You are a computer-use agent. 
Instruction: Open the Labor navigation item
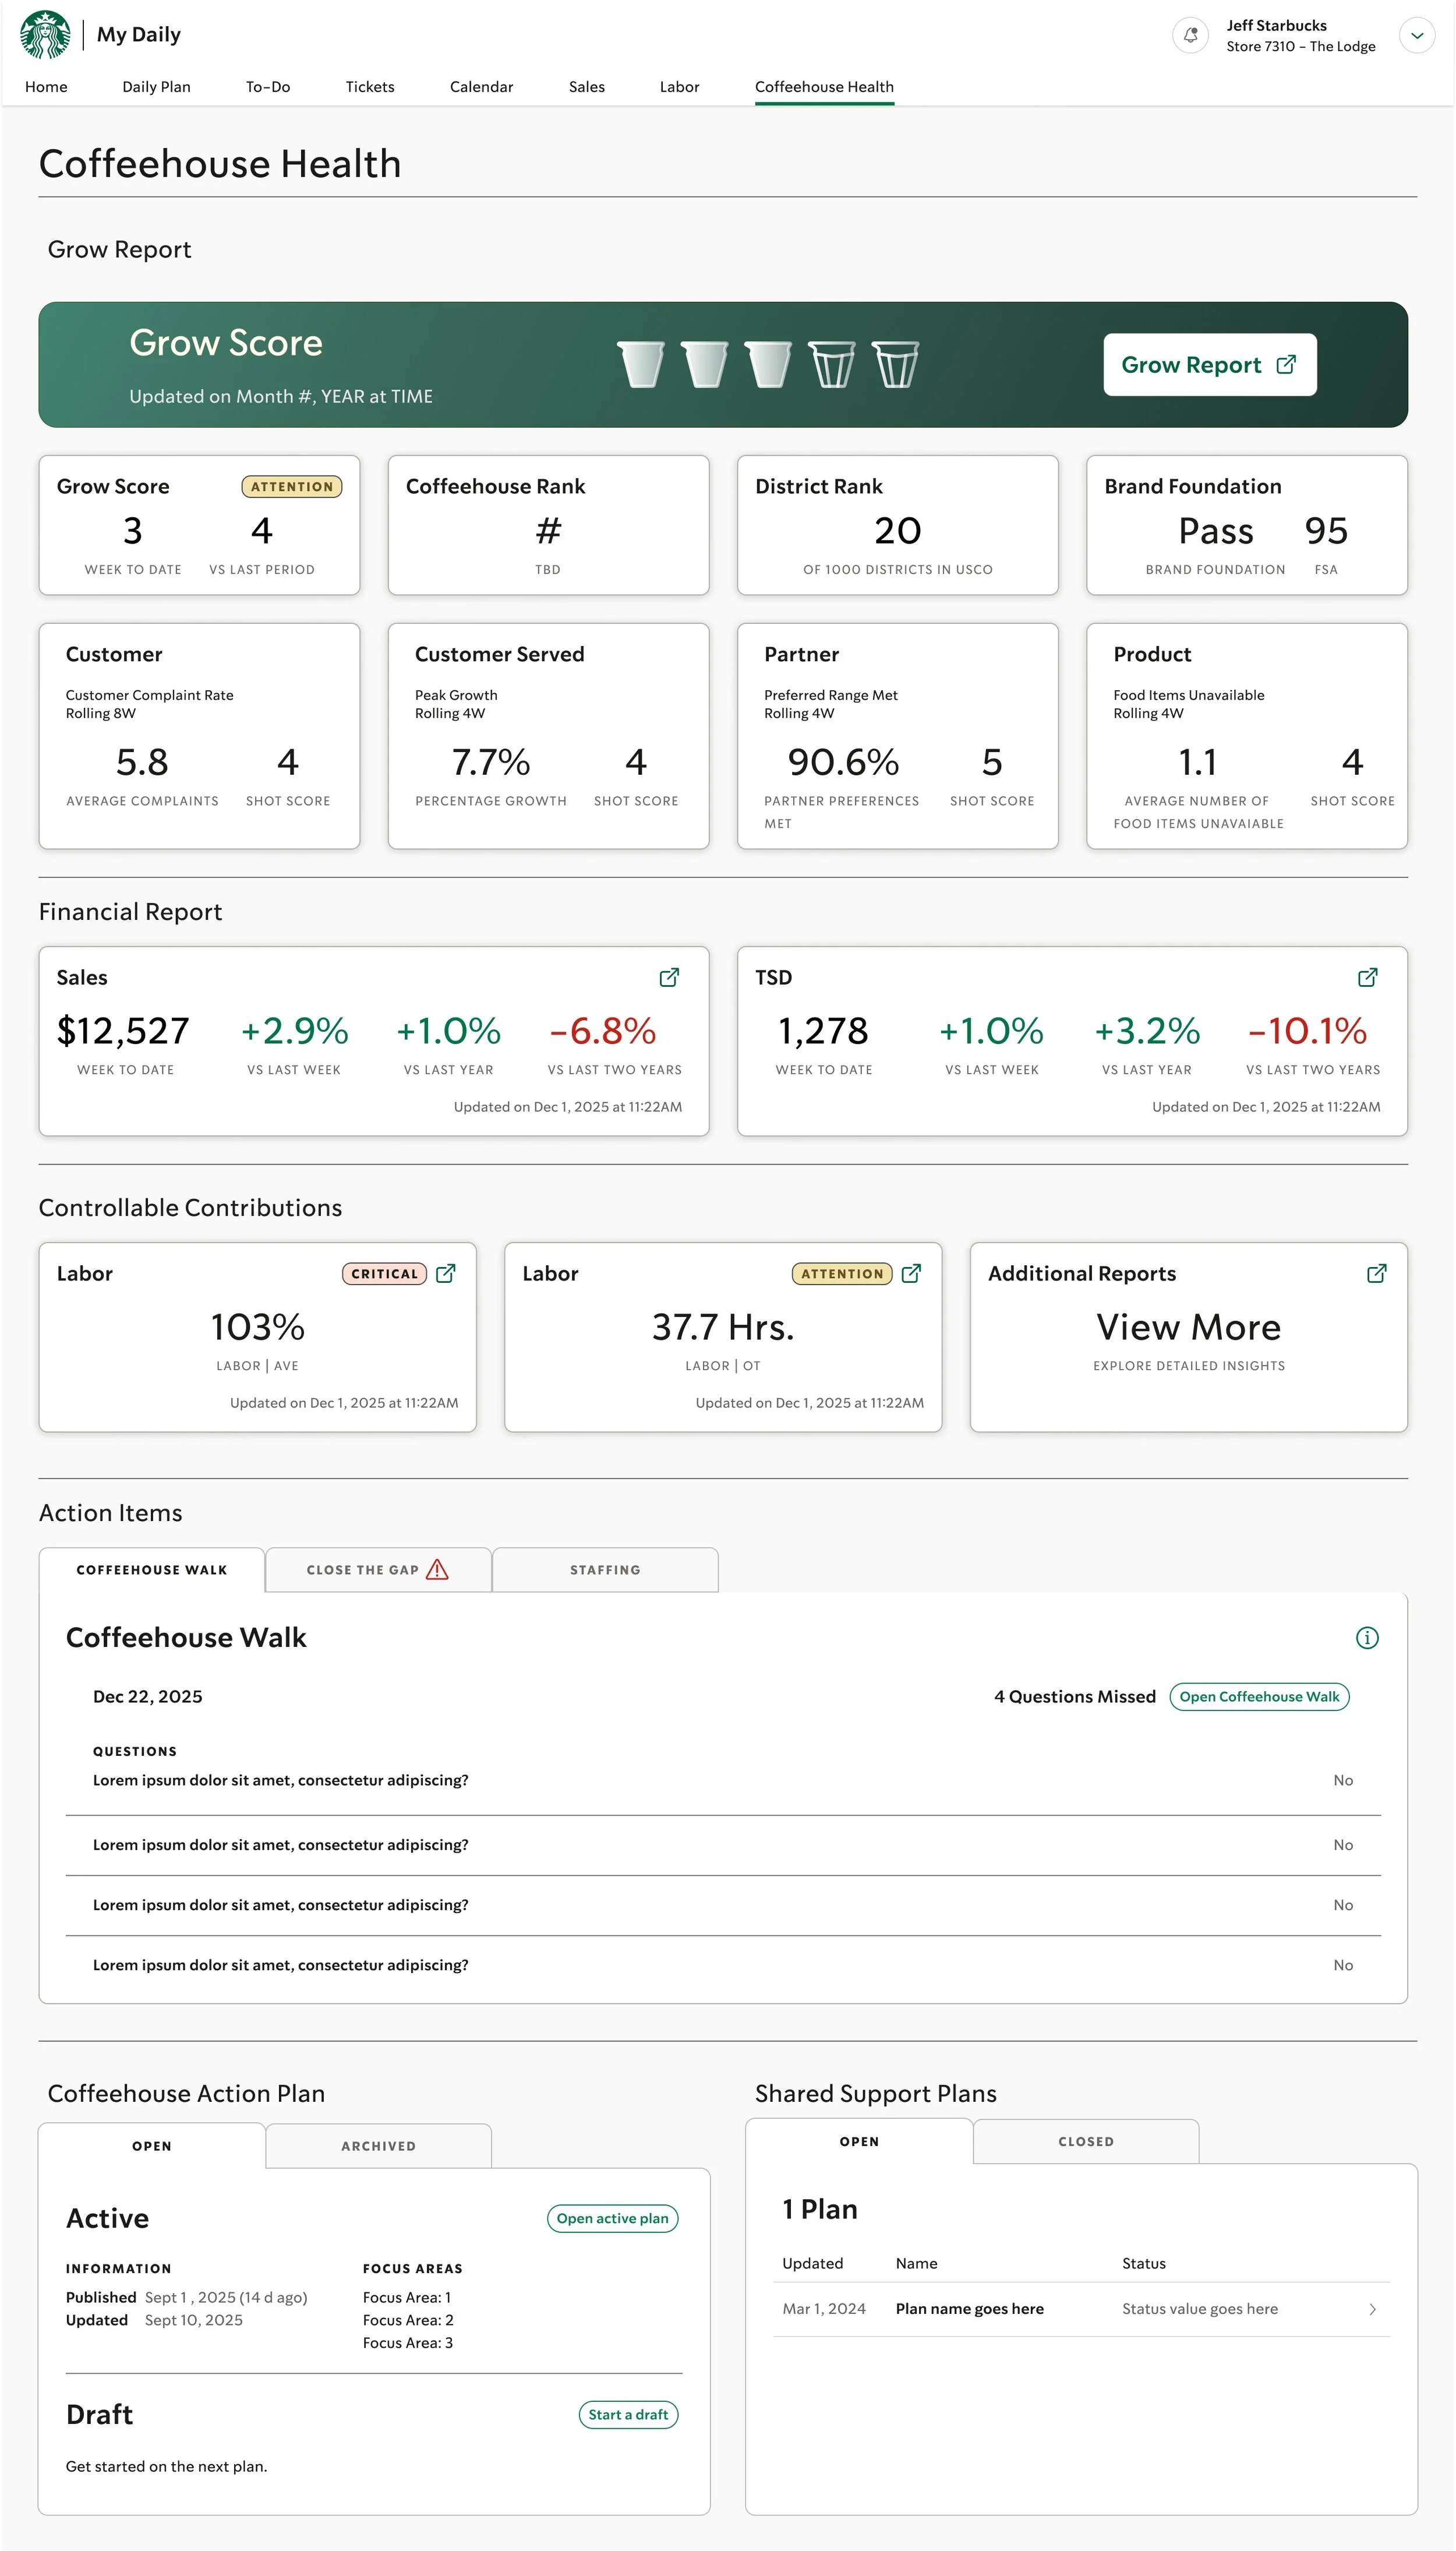point(679,87)
